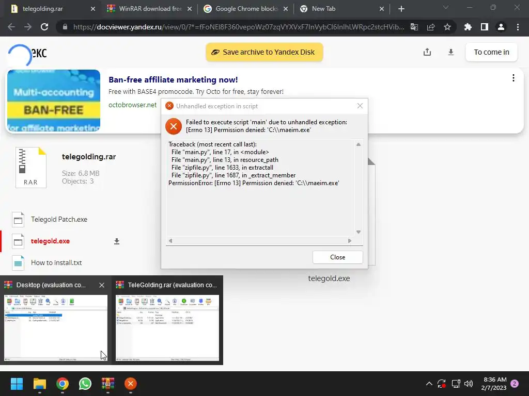Open volume control tray icon
This screenshot has height=396, width=529.
pyautogui.click(x=469, y=384)
